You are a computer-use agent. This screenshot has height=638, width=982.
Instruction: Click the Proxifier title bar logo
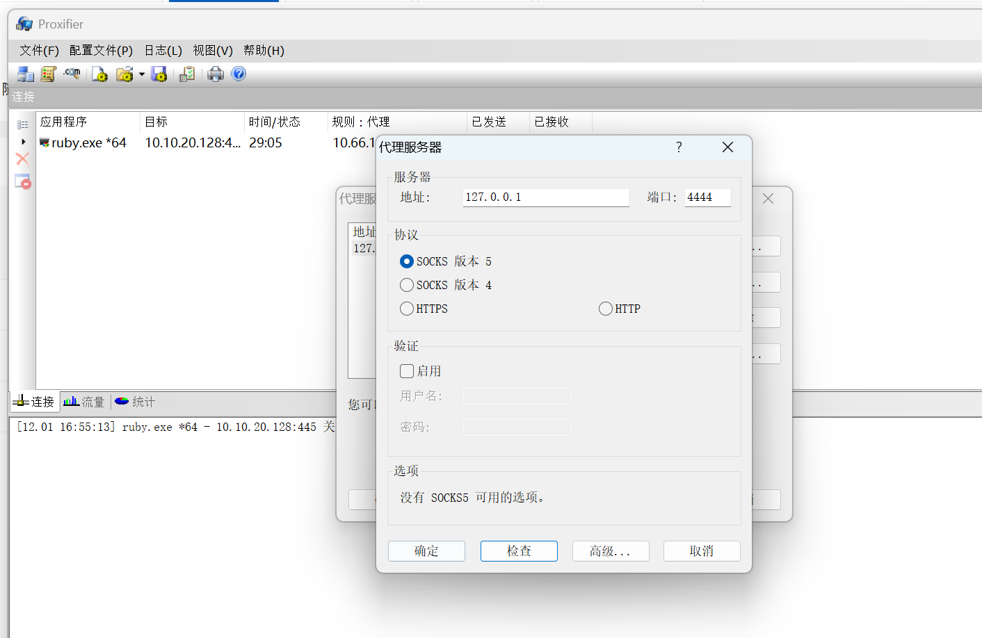(x=24, y=24)
